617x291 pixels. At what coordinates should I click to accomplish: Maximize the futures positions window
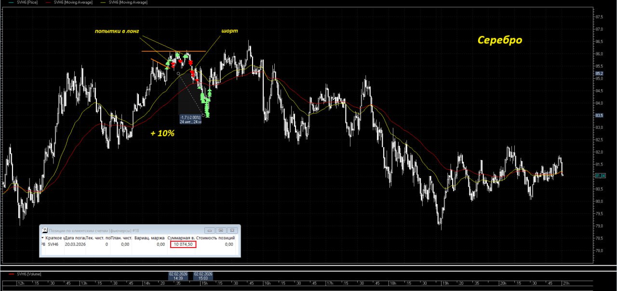[221, 230]
